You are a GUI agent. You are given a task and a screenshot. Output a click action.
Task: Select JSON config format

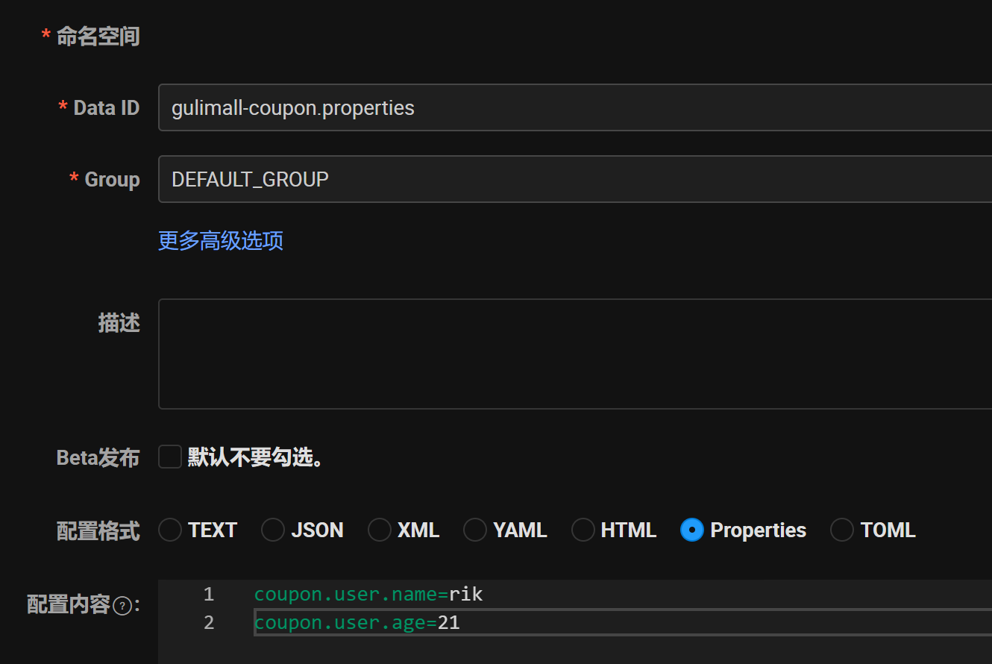coord(273,530)
